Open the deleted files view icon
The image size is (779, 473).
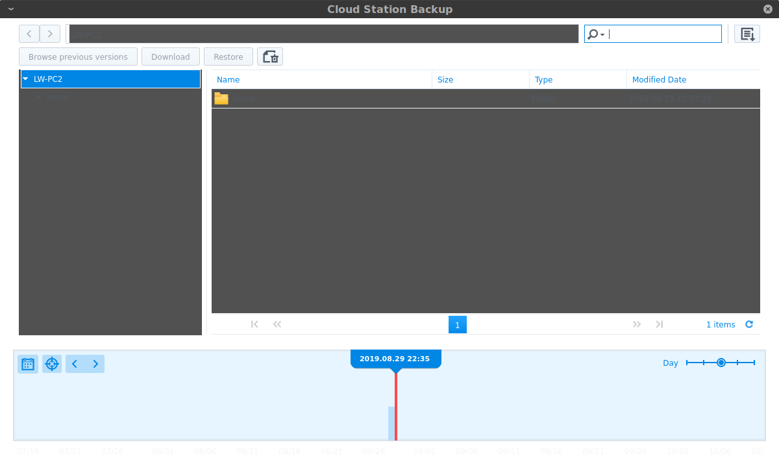(270, 57)
